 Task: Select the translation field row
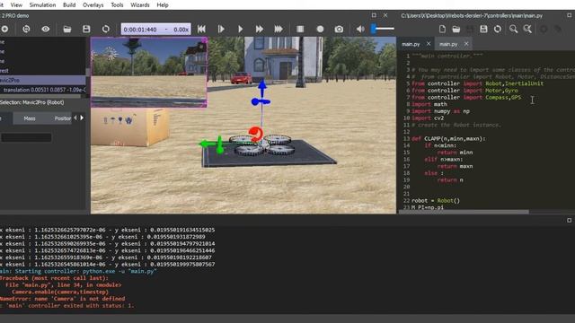pos(43,90)
